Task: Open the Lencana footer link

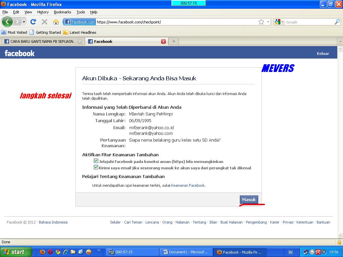Action: pos(152,222)
